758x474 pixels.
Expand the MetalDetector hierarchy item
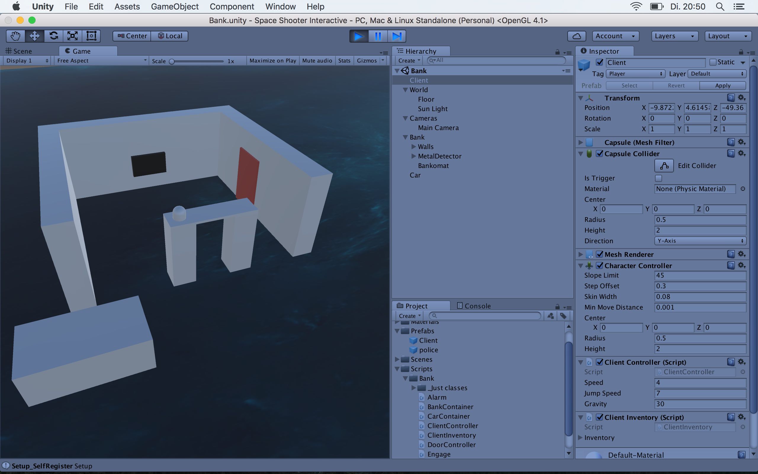coord(414,156)
